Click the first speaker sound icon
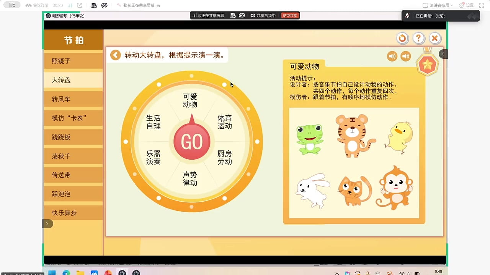490x275 pixels. pyautogui.click(x=392, y=57)
